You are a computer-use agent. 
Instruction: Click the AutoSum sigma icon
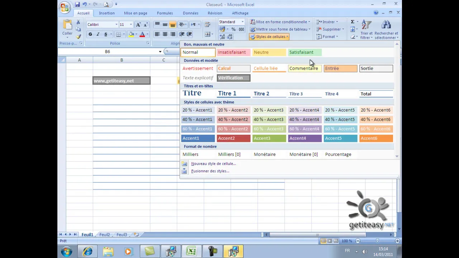point(352,22)
